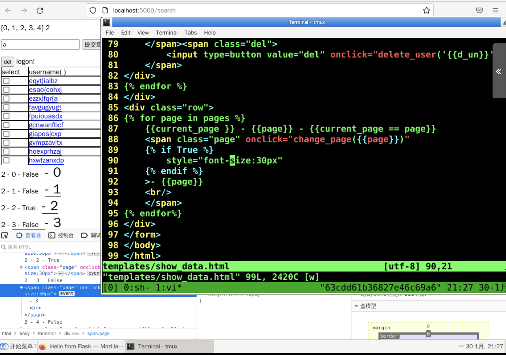Click the submit query (提交查) button
506x355 pixels.
(x=92, y=45)
